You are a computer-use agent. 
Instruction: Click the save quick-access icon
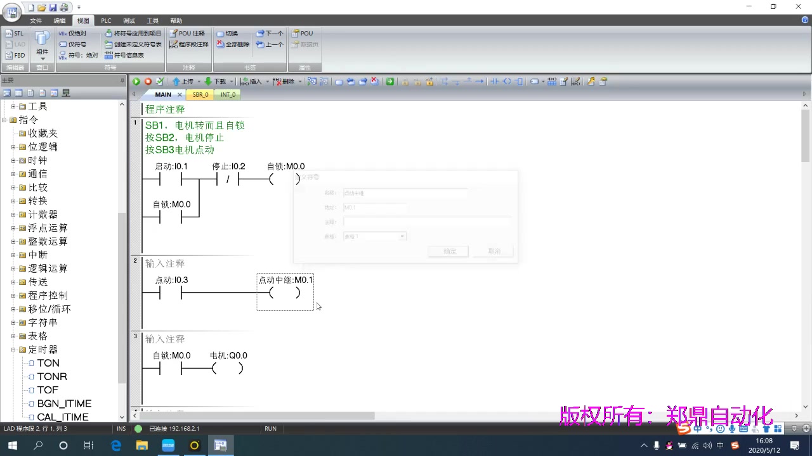[x=53, y=8]
